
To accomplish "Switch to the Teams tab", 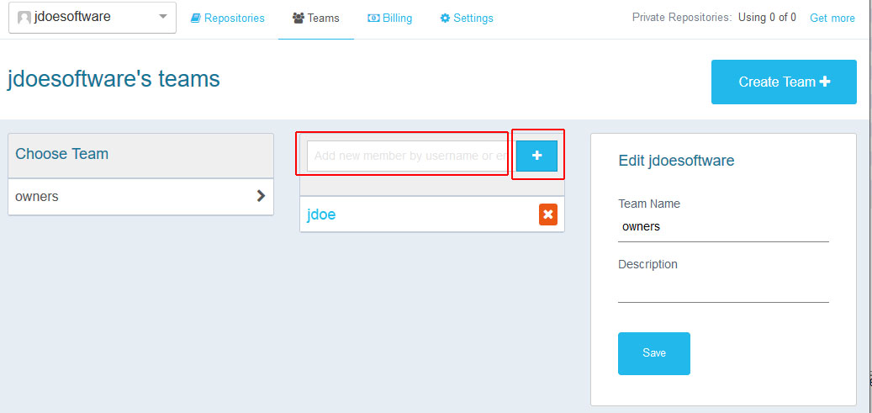I will click(x=315, y=18).
